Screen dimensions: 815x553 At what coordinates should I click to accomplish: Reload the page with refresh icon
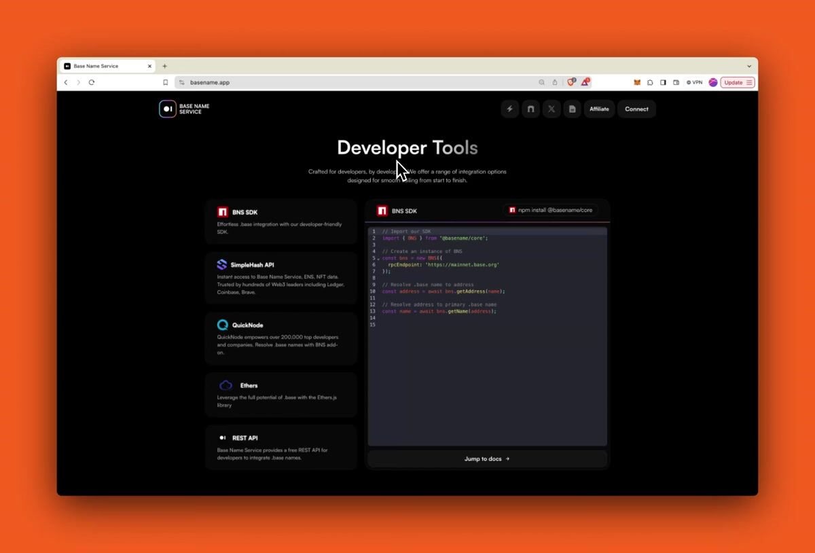click(x=92, y=82)
